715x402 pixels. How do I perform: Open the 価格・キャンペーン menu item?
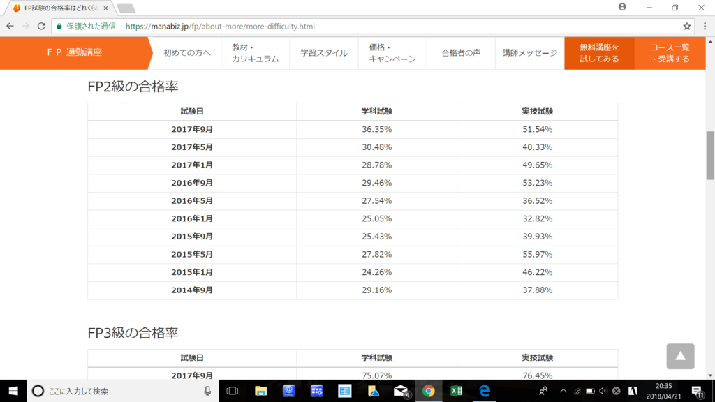coord(392,53)
